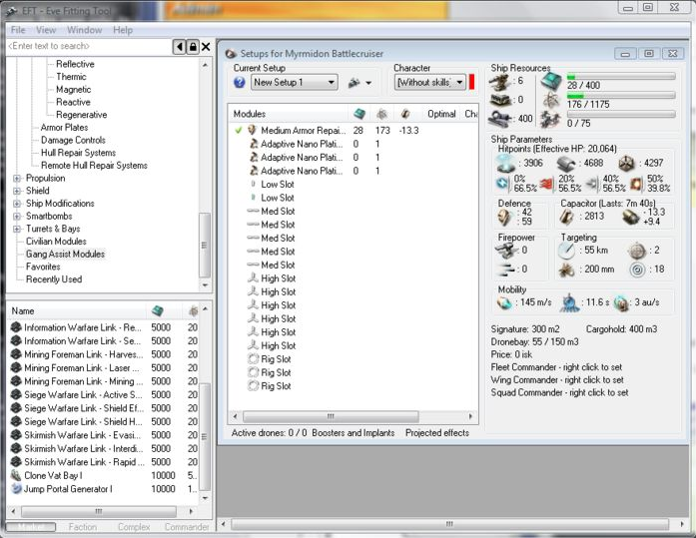Click the search text field

coord(89,46)
